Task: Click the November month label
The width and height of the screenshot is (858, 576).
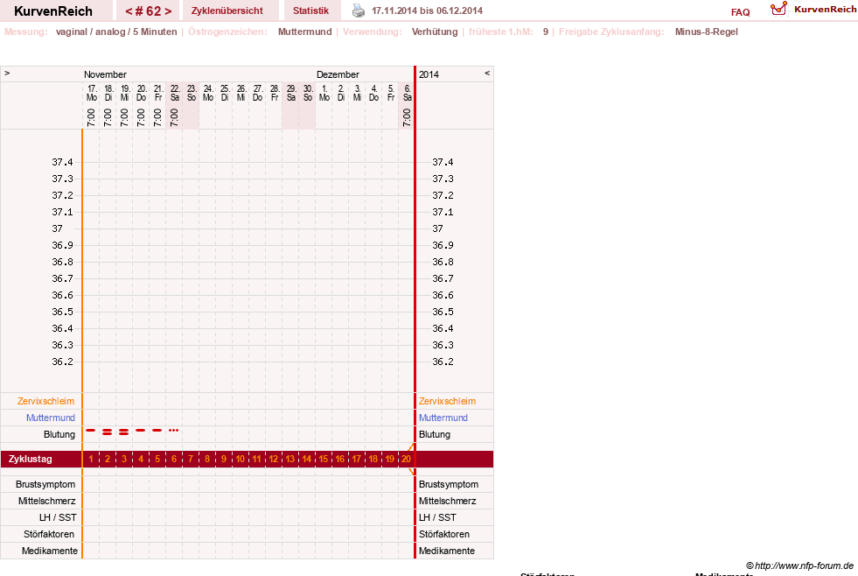Action: (105, 74)
